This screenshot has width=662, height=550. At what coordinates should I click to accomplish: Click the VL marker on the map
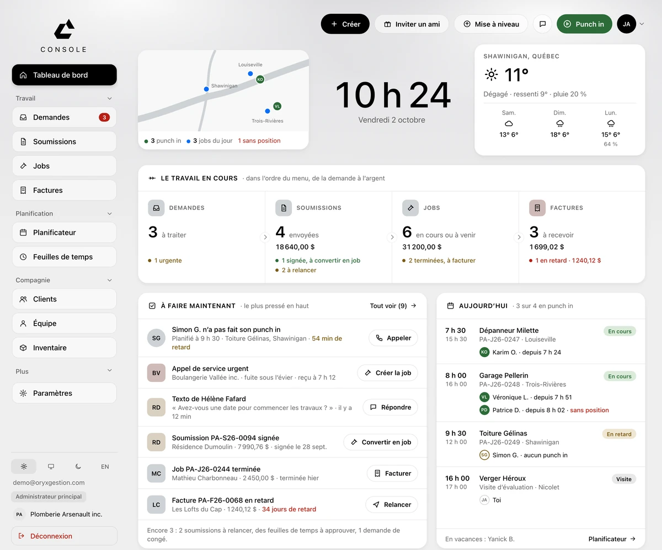(277, 106)
